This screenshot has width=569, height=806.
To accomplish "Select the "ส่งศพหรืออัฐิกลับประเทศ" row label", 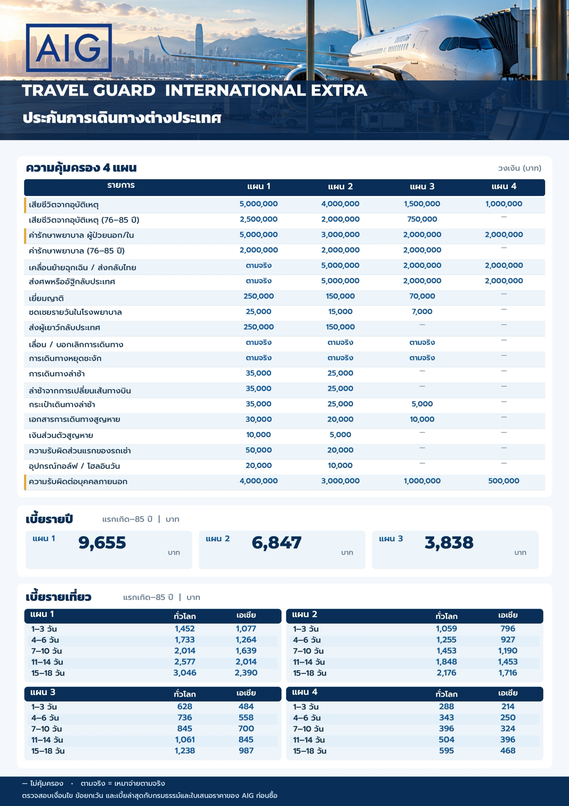I will pyautogui.click(x=72, y=282).
